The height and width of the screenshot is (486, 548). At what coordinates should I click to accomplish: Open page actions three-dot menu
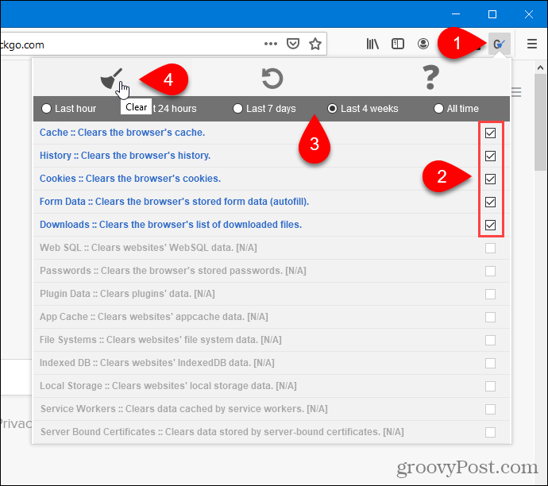[x=271, y=44]
